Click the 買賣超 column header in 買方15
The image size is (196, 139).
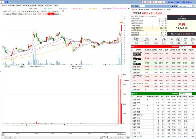154,50
